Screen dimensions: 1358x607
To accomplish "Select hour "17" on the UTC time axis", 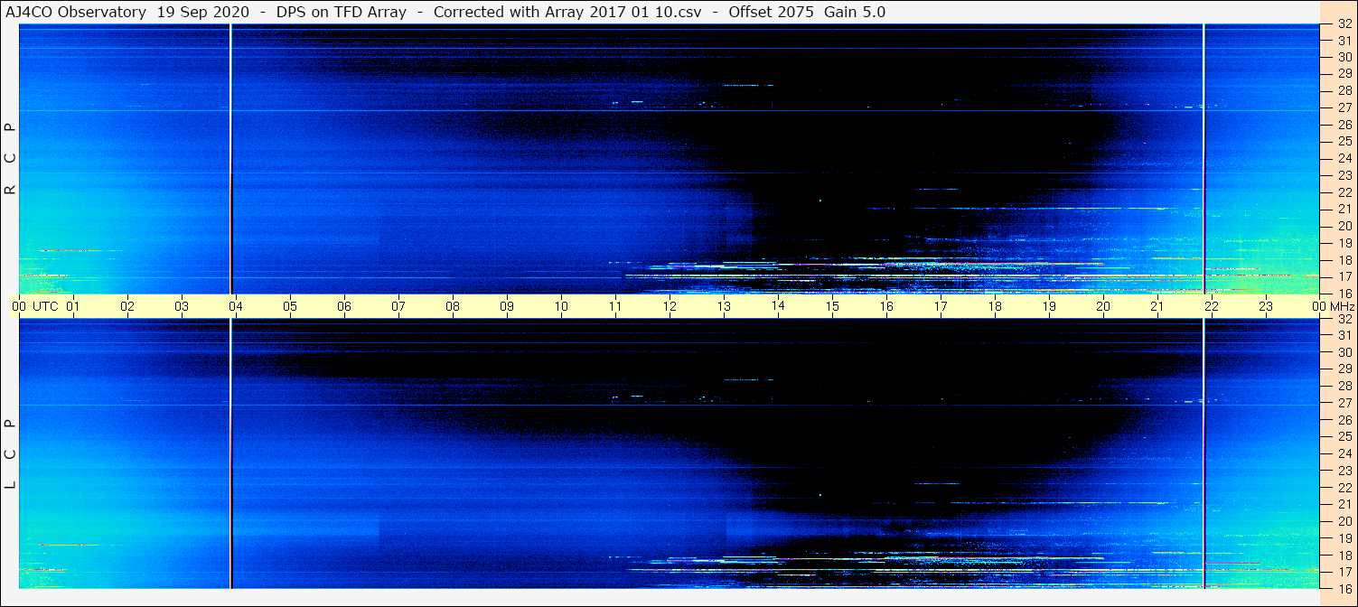I will [x=941, y=306].
